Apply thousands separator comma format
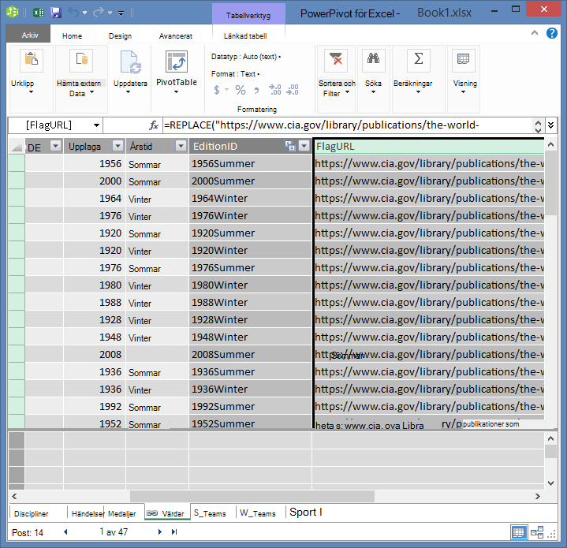 pyautogui.click(x=257, y=91)
